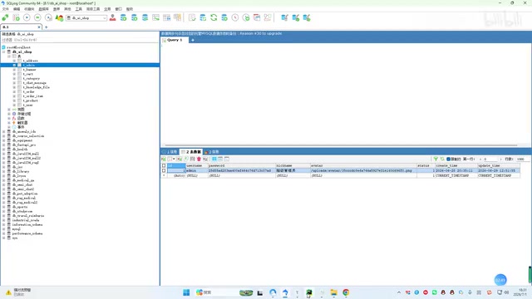
Task: Select information_schema in the database tree
Action: [x=27, y=225]
